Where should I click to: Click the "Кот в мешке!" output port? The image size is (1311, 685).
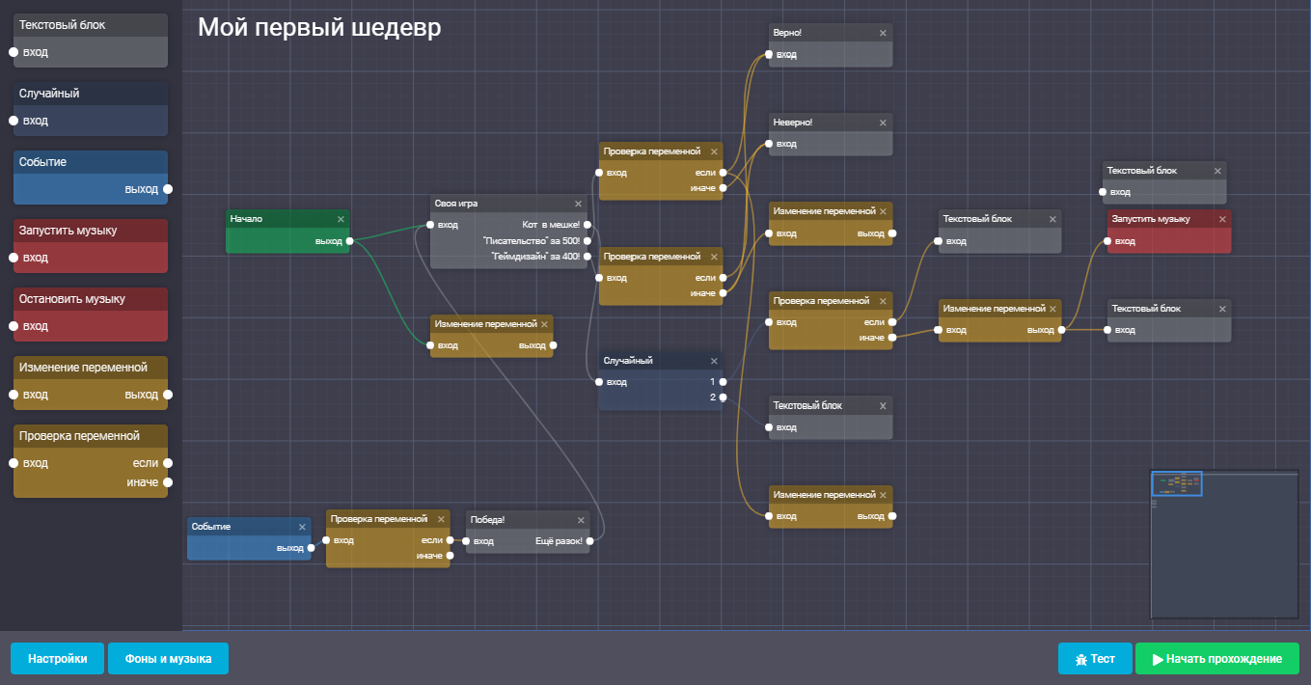[x=587, y=226]
